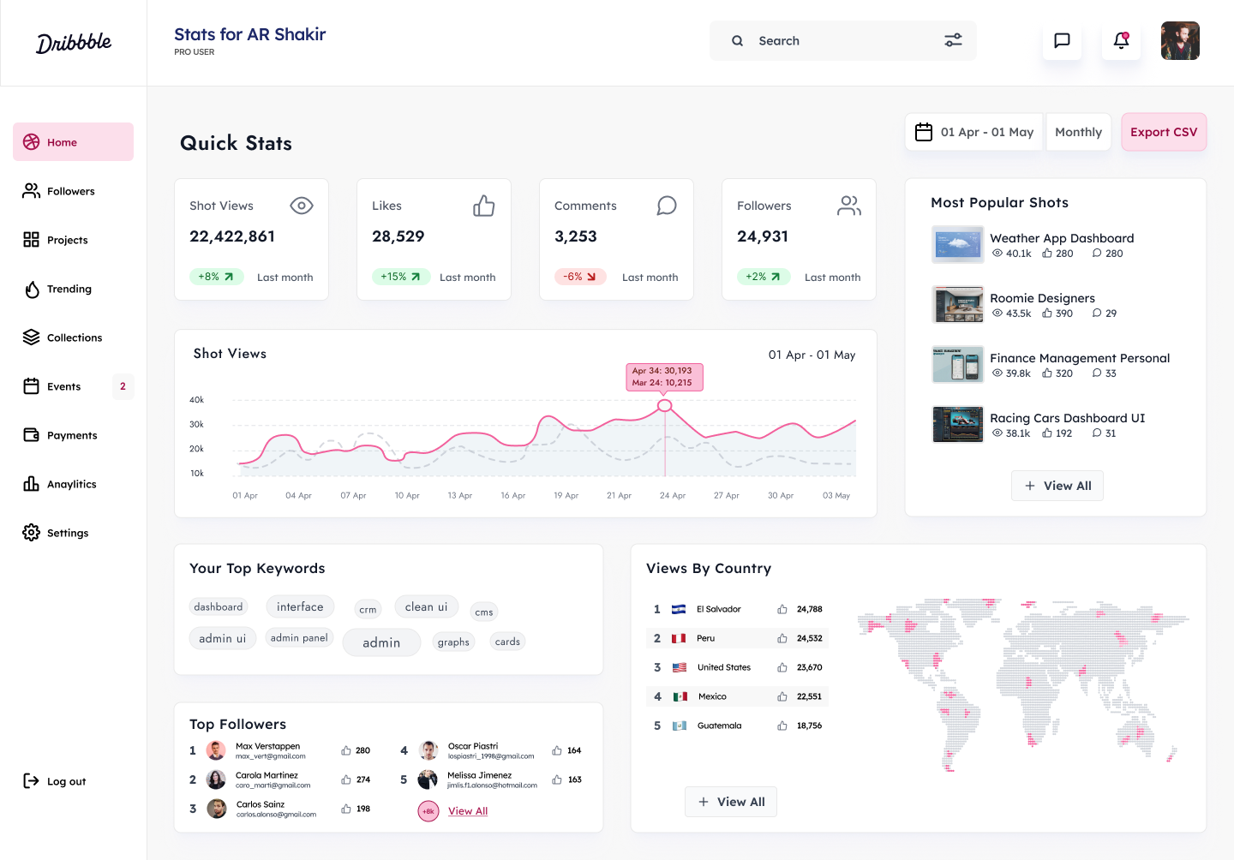Screen dimensions: 1234x860
Task: Open the search filter settings icon
Action: 953,40
